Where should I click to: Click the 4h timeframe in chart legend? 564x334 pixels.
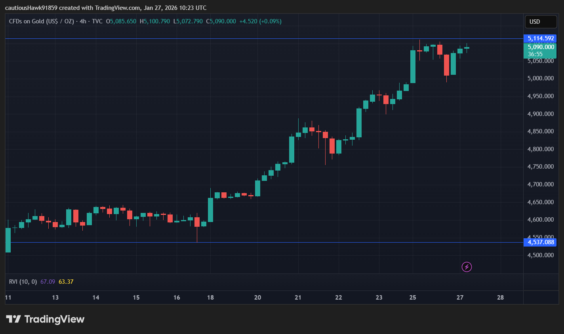point(83,21)
